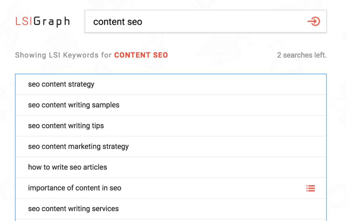Pick the 'seo content marketing strategy' keyword
The image size is (347, 221).
[78, 147]
